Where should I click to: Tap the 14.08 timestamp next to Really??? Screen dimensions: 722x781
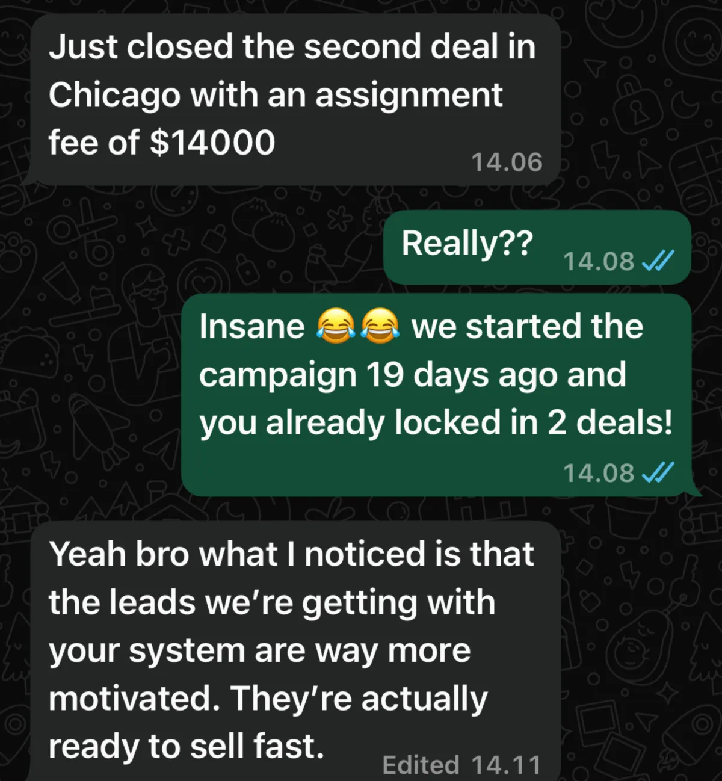click(599, 261)
